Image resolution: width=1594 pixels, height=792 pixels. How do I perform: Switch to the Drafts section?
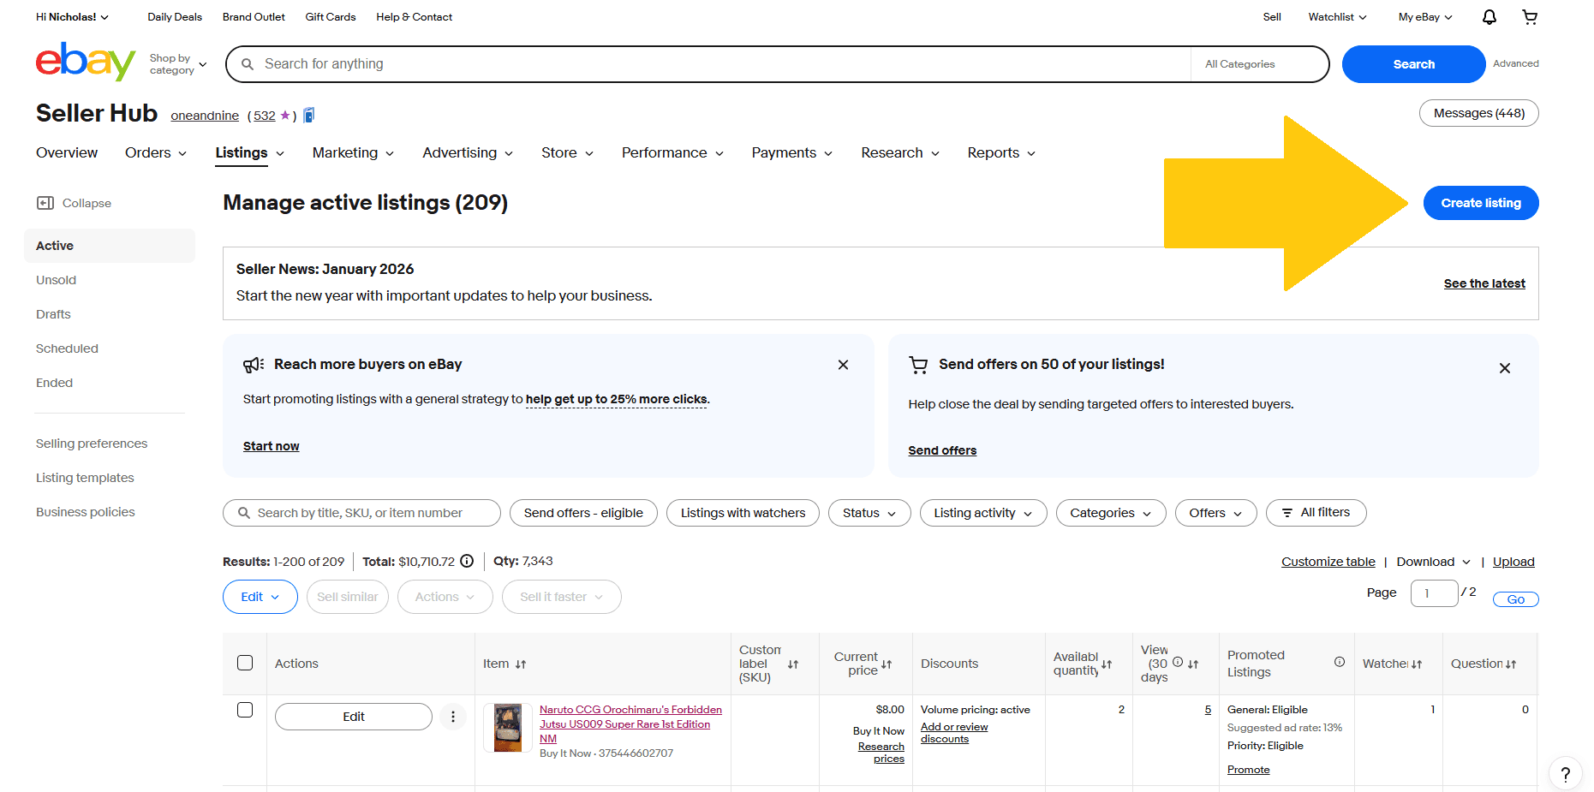pyautogui.click(x=53, y=314)
